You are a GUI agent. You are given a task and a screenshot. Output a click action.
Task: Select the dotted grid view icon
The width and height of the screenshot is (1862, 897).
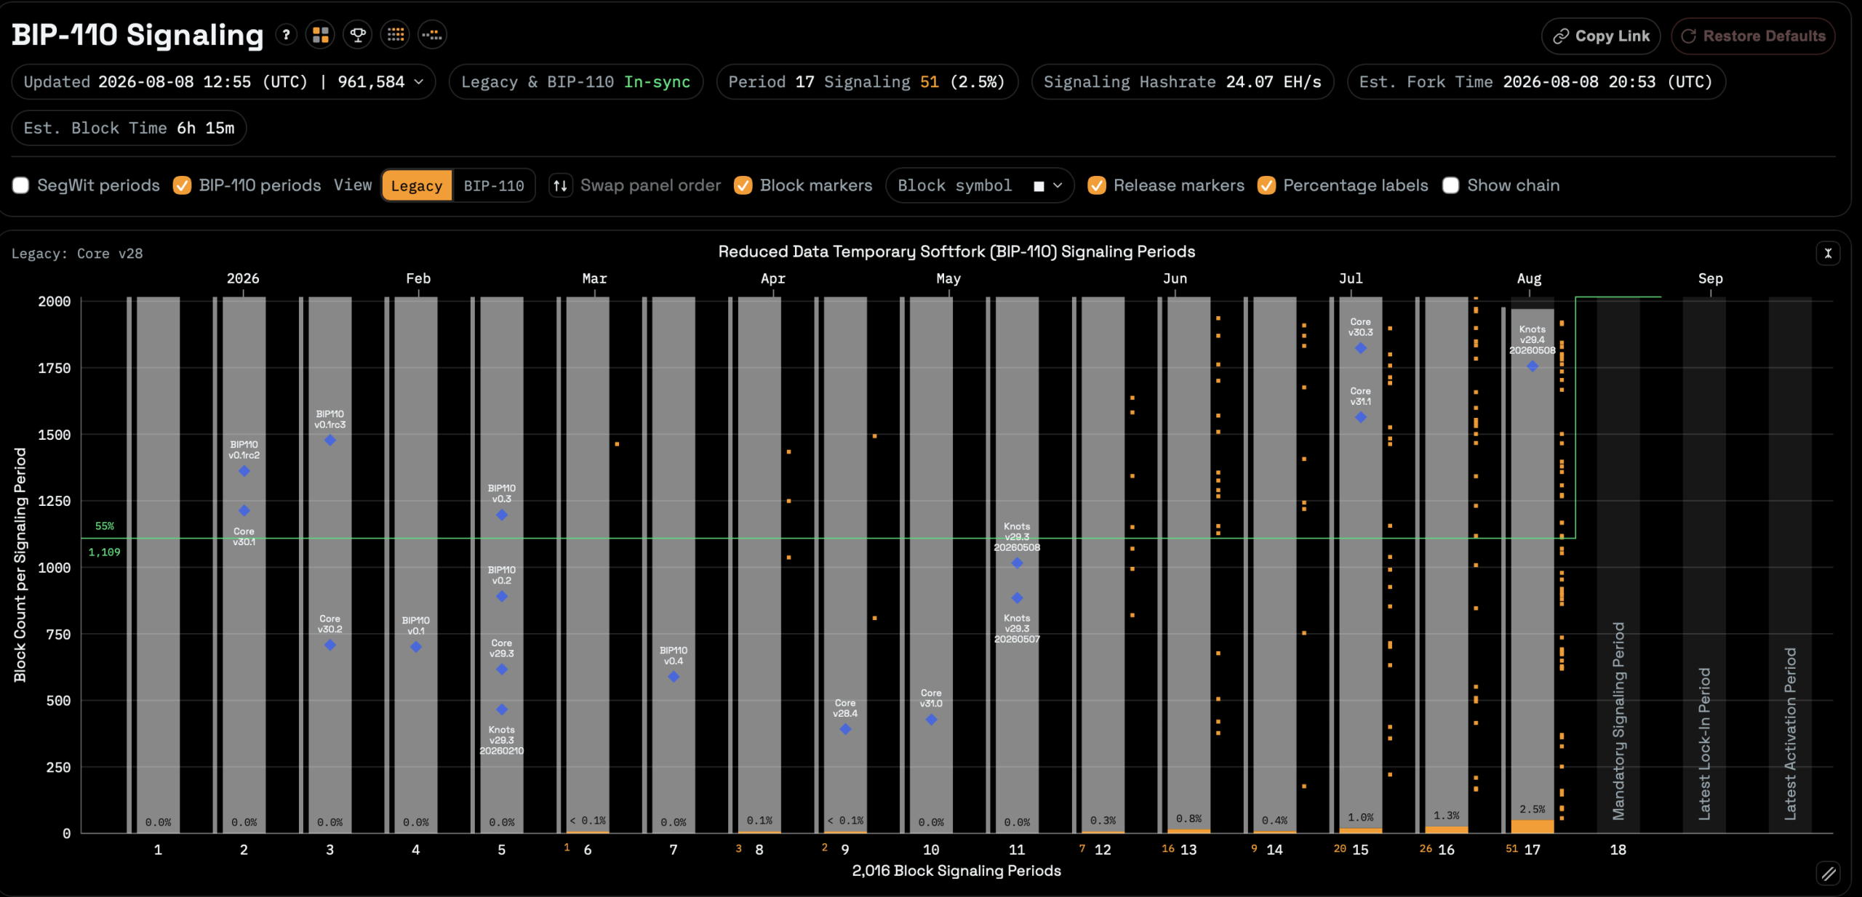(396, 35)
